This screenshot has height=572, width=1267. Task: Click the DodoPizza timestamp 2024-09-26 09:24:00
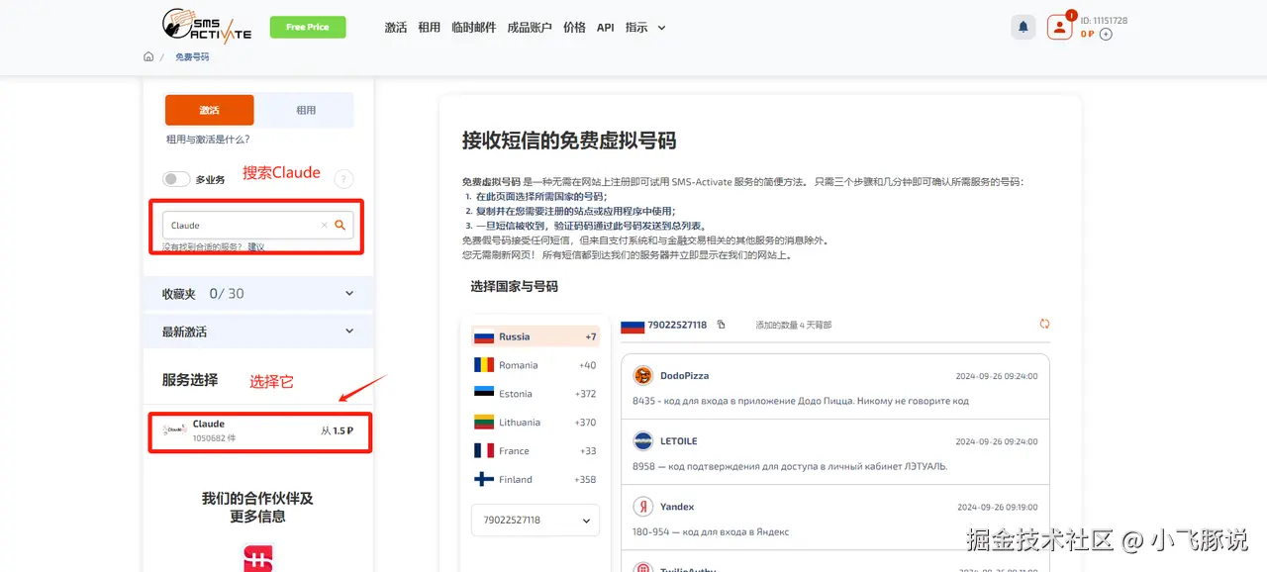pyautogui.click(x=997, y=376)
